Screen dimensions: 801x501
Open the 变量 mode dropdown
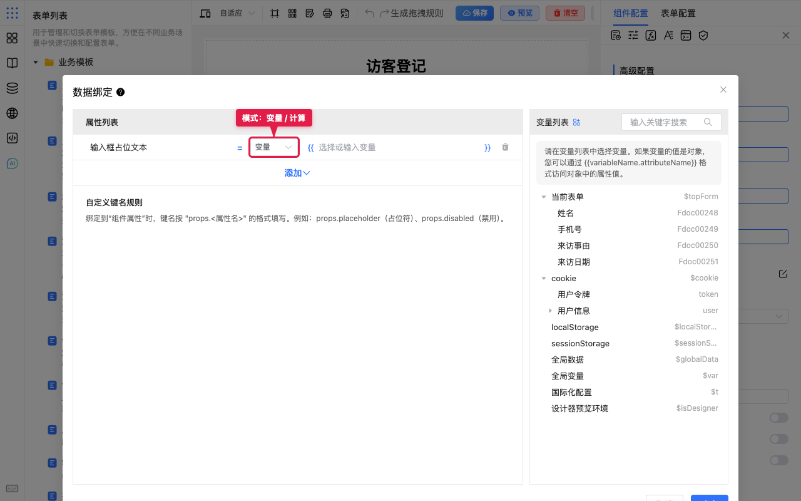[x=274, y=147]
